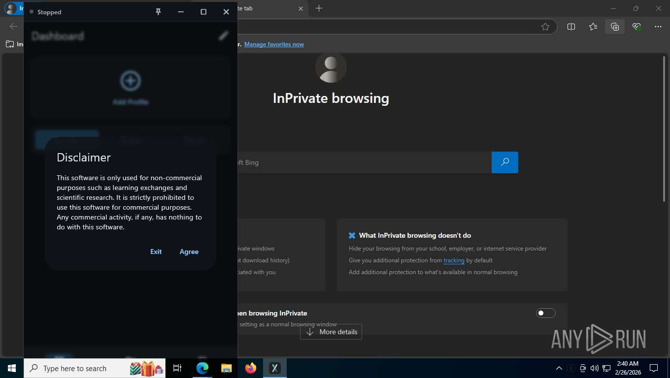The image size is (670, 378).
Task: Click the InPrivate indicator in Edge title bar
Action: pyautogui.click(x=13, y=8)
